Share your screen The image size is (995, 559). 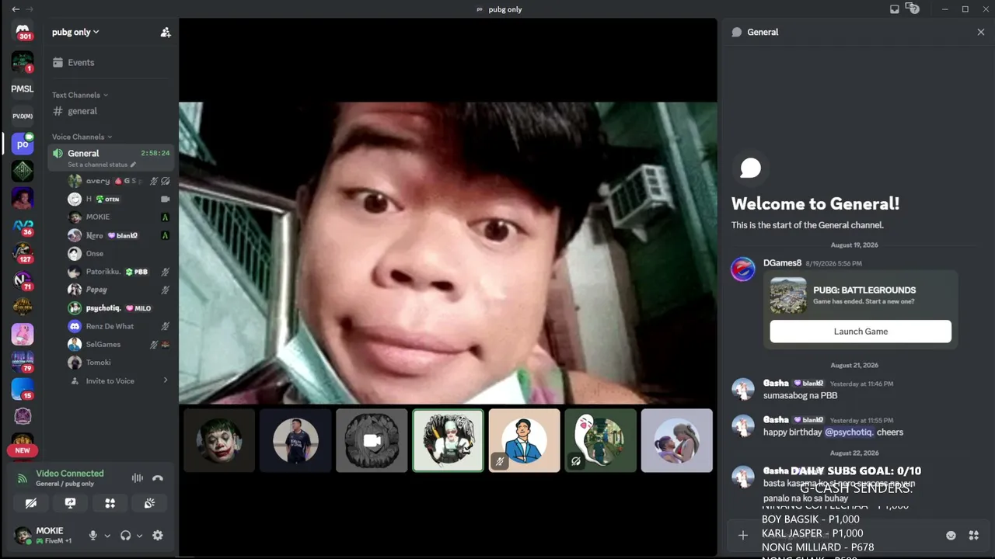point(70,503)
